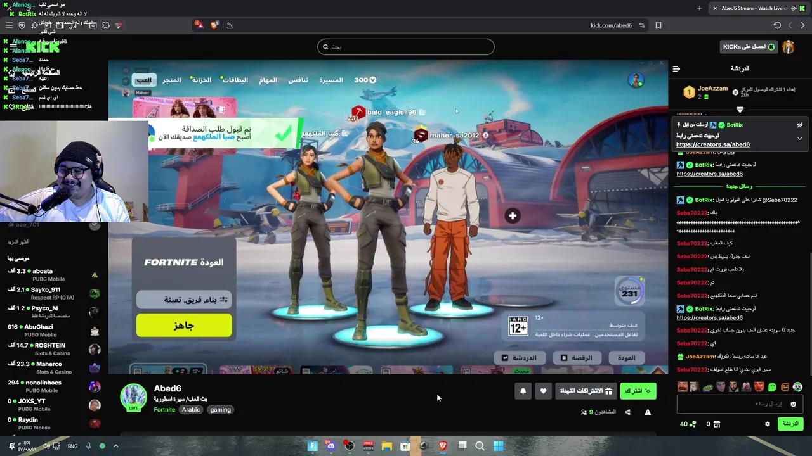Image resolution: width=812 pixels, height=456 pixels.
Task: Click the heart follow icon button
Action: 543,391
